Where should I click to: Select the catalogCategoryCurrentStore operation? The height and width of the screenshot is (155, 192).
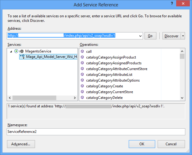point(109,92)
